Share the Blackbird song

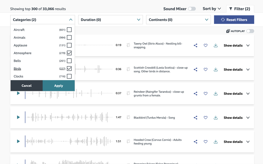pyautogui.click(x=195, y=117)
